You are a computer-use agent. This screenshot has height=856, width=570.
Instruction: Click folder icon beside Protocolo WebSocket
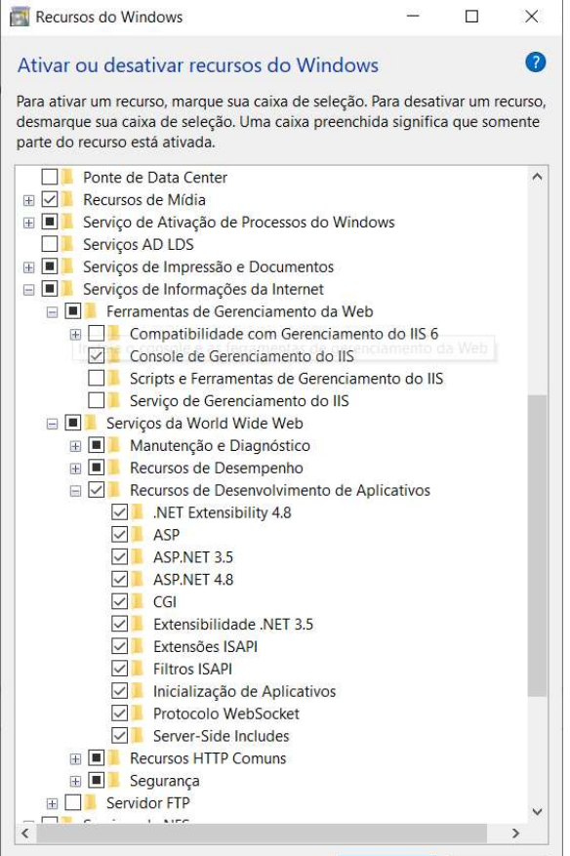[138, 713]
